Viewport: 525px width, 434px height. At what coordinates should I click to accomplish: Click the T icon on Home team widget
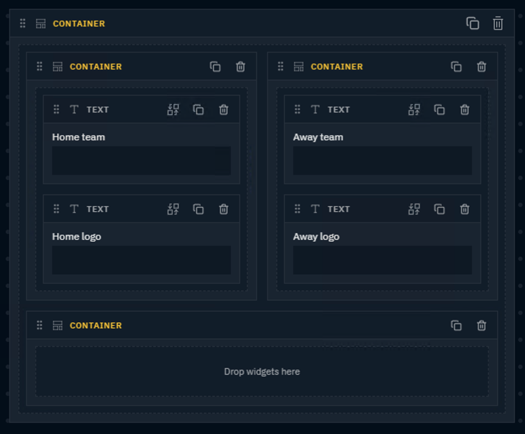[74, 109]
